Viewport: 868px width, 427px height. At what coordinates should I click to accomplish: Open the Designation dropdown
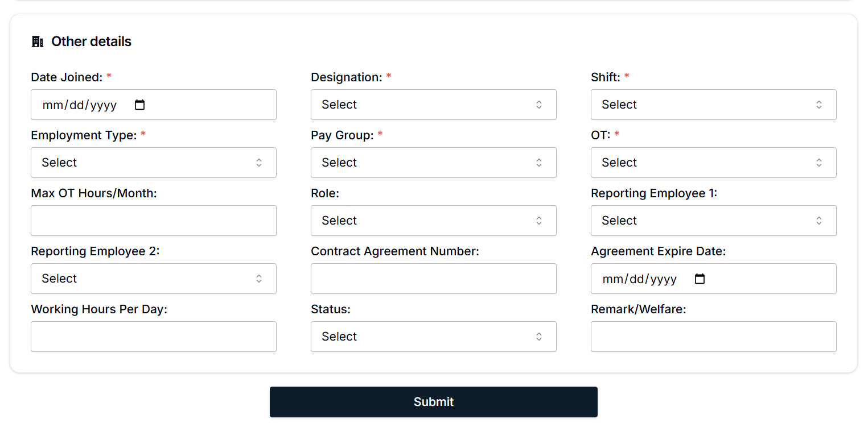[433, 105]
